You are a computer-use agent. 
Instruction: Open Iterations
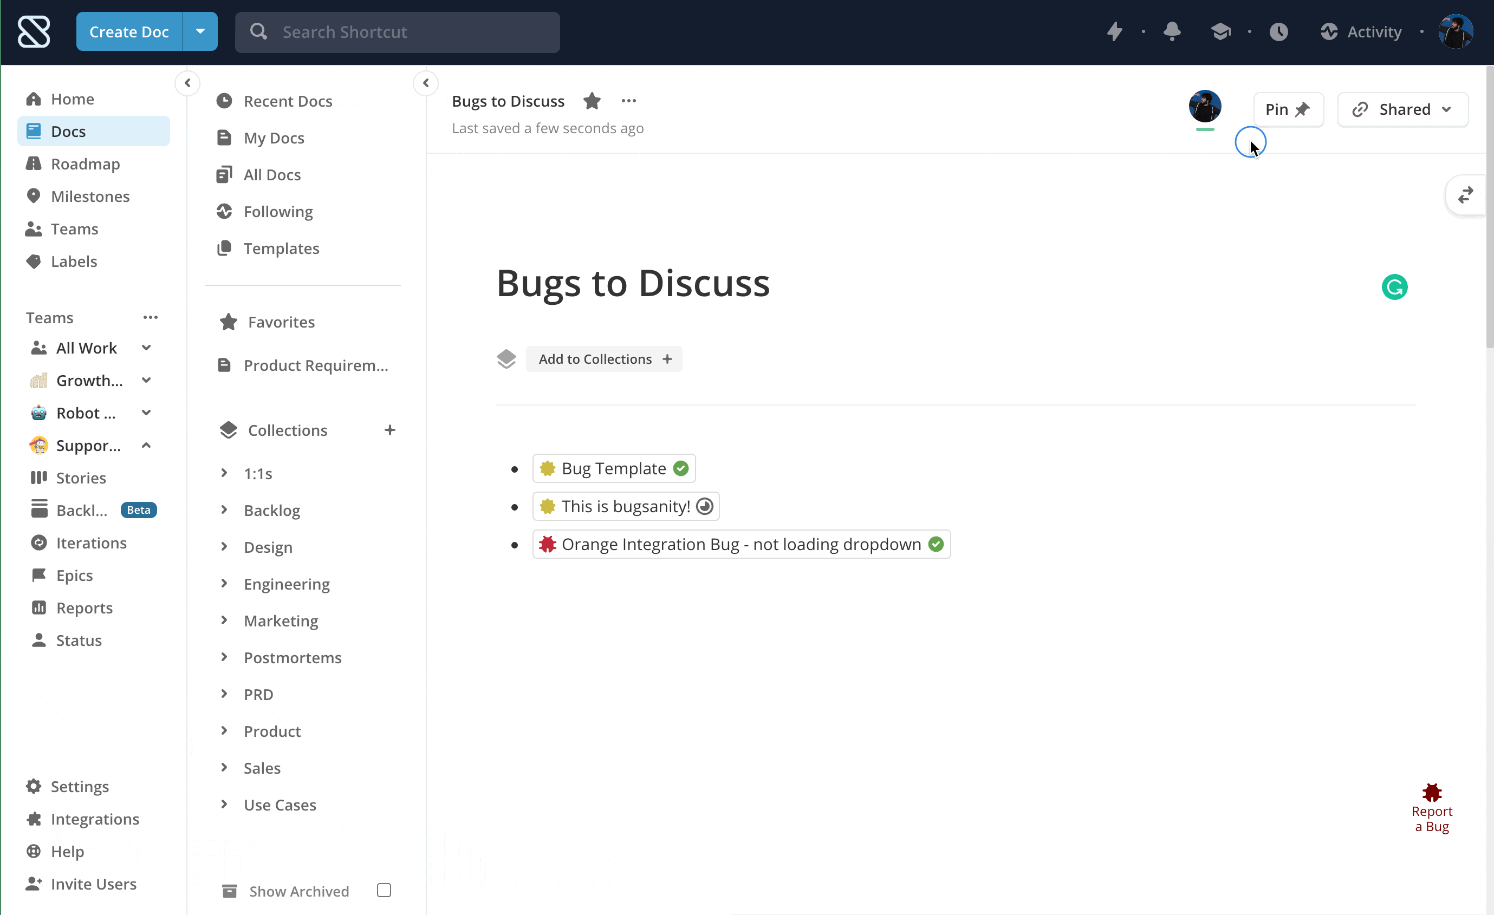tap(94, 543)
